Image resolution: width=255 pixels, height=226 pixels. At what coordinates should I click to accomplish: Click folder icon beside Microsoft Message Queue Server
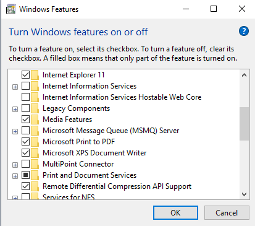pyautogui.click(x=35, y=131)
